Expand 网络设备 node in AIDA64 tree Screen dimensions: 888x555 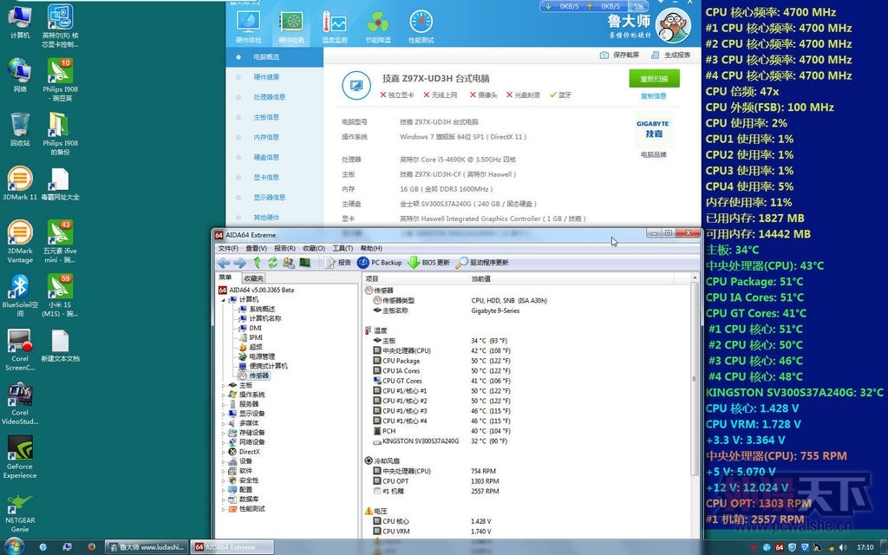tap(224, 442)
